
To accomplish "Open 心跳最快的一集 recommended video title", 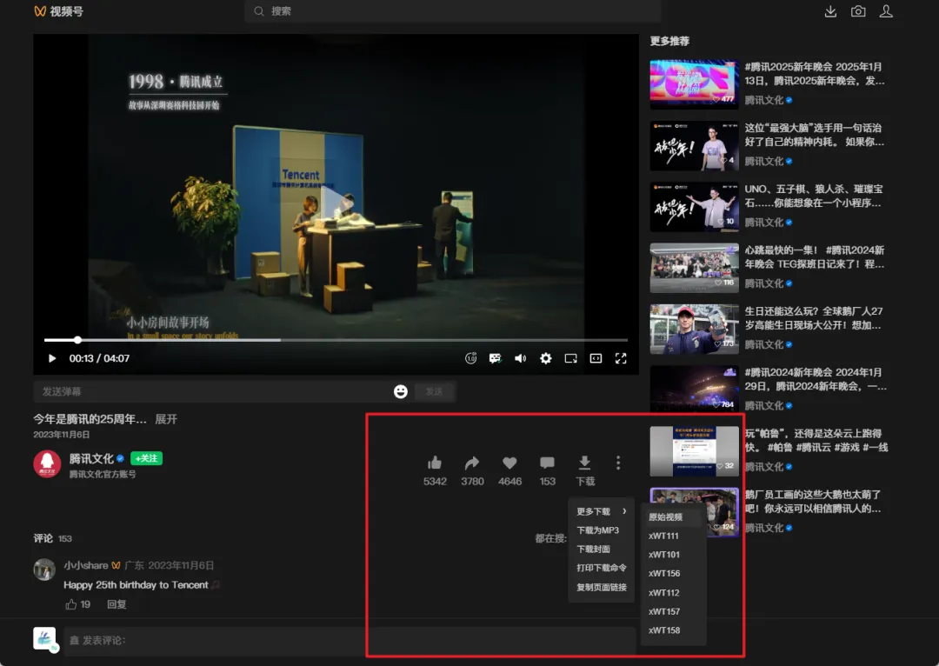I will click(815, 257).
